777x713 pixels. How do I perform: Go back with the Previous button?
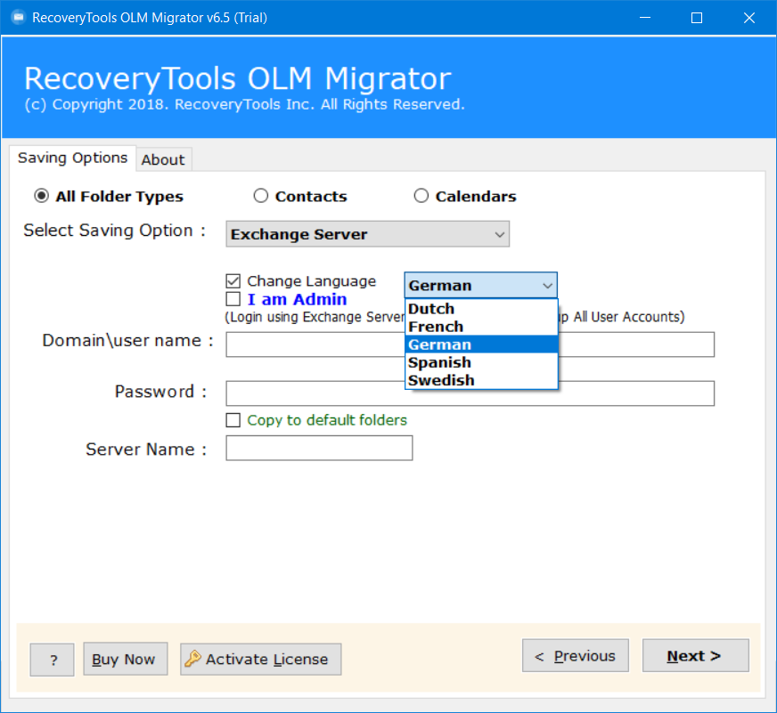576,655
